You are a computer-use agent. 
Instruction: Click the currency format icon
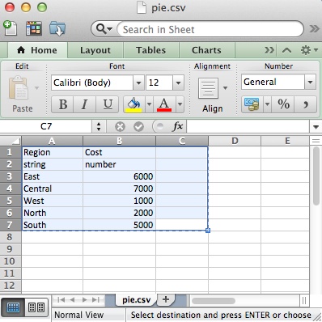[x=252, y=104]
